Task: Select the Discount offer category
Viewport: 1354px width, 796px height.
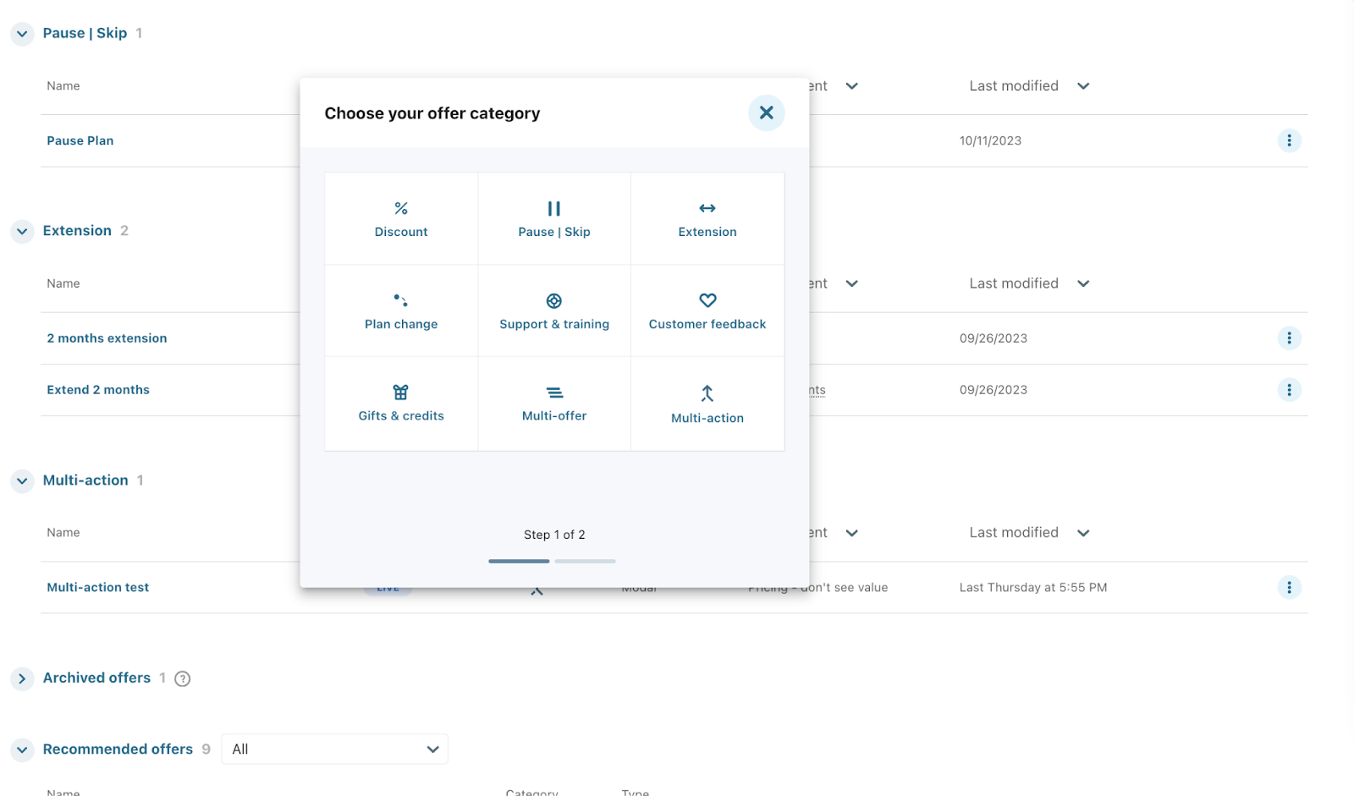Action: (x=401, y=219)
